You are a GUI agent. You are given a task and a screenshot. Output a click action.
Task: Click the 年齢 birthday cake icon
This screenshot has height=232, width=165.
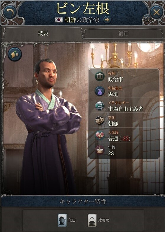pos(100,150)
